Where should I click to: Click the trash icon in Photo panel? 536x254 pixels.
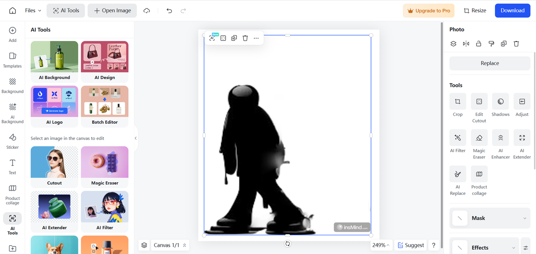pos(516,44)
